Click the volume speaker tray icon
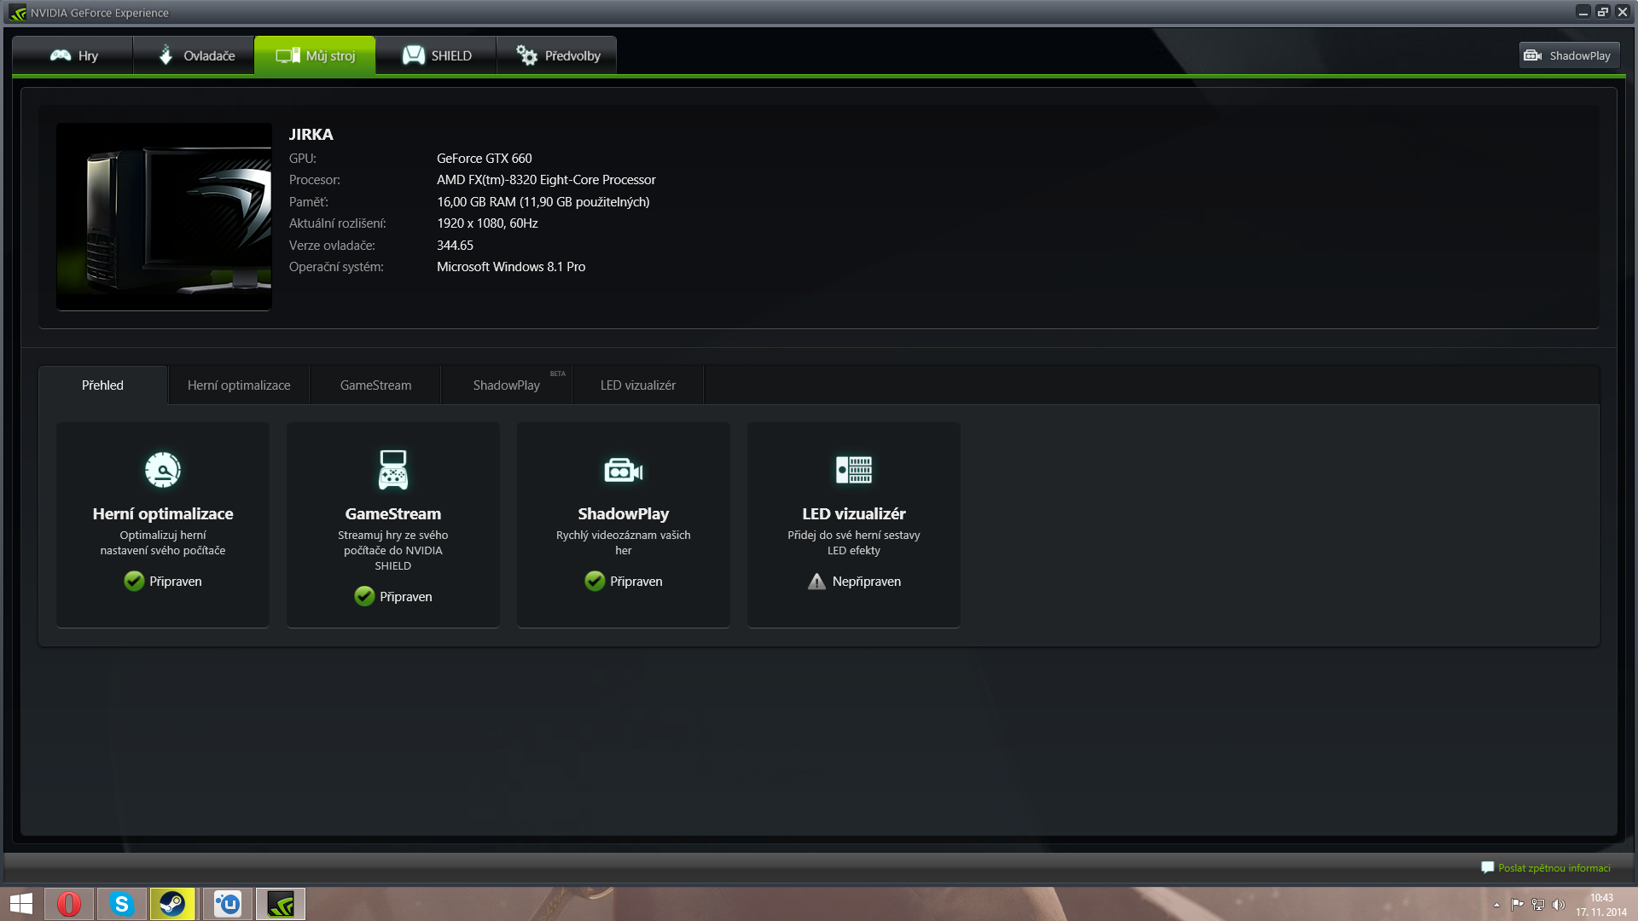The height and width of the screenshot is (921, 1638). point(1559,905)
